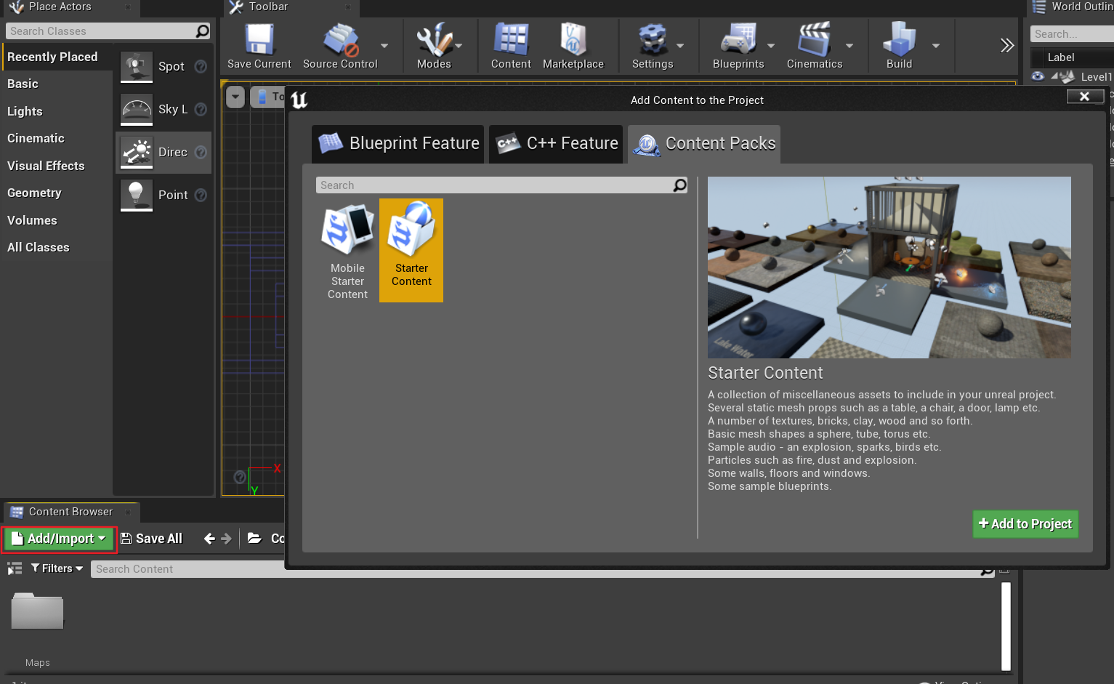Screen dimensions: 1114x684
Task: Select the Mobile Starter Content pack
Action: (347, 251)
